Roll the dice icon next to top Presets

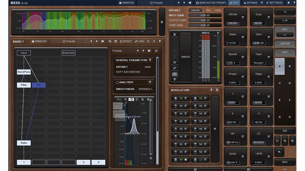coord(190,3)
